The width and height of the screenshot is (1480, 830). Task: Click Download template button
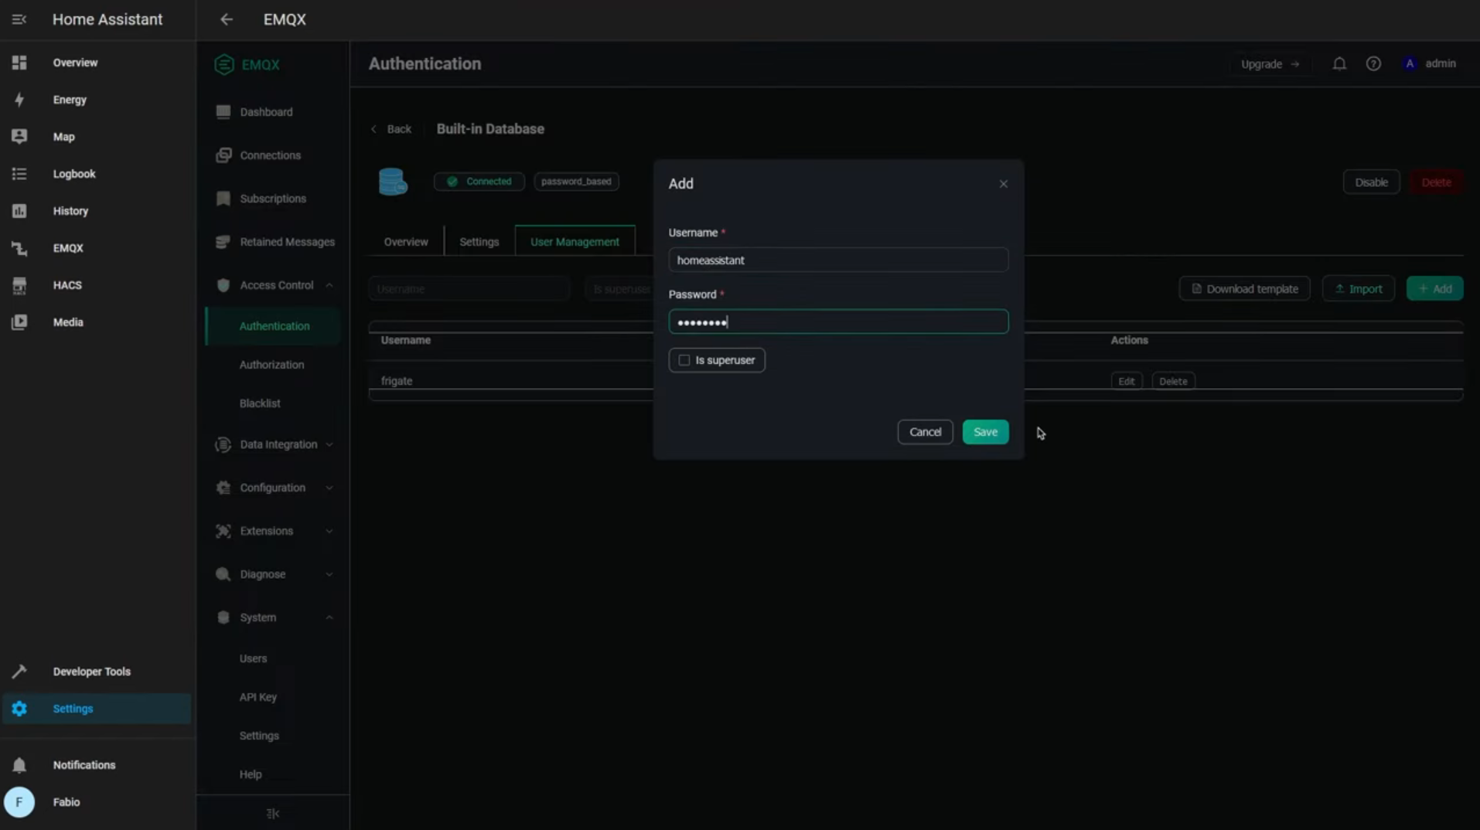pos(1244,289)
